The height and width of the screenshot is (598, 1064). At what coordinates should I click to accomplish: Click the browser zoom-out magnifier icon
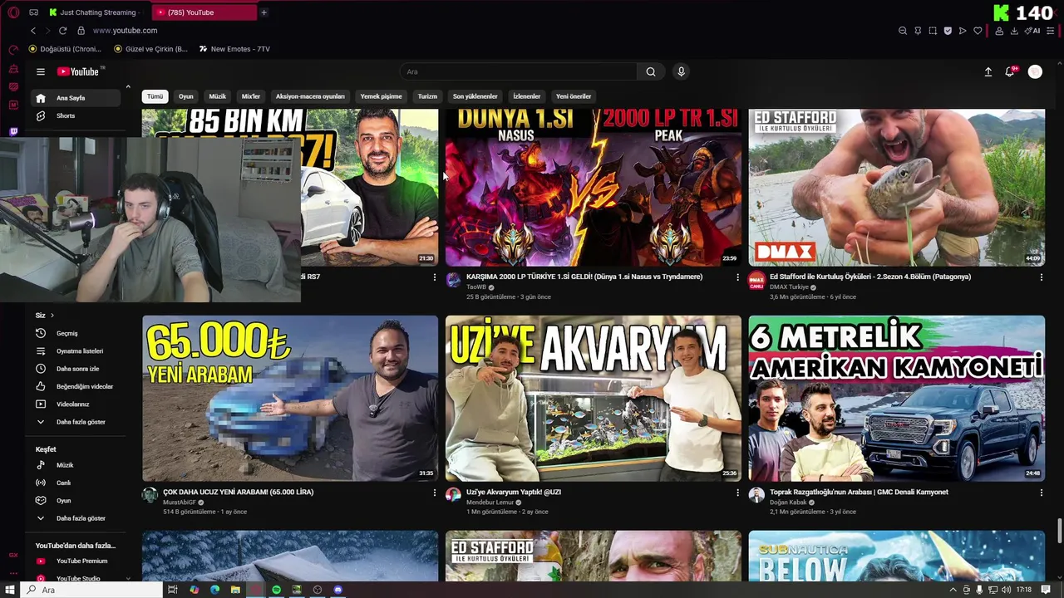click(903, 31)
